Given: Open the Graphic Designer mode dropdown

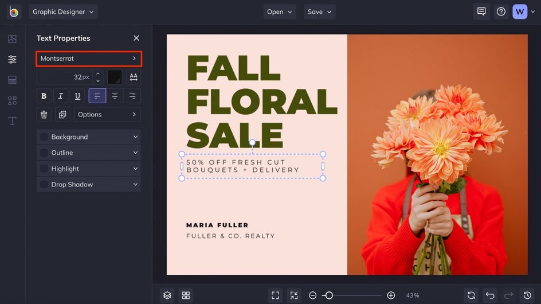Looking at the screenshot, I should pos(63,12).
